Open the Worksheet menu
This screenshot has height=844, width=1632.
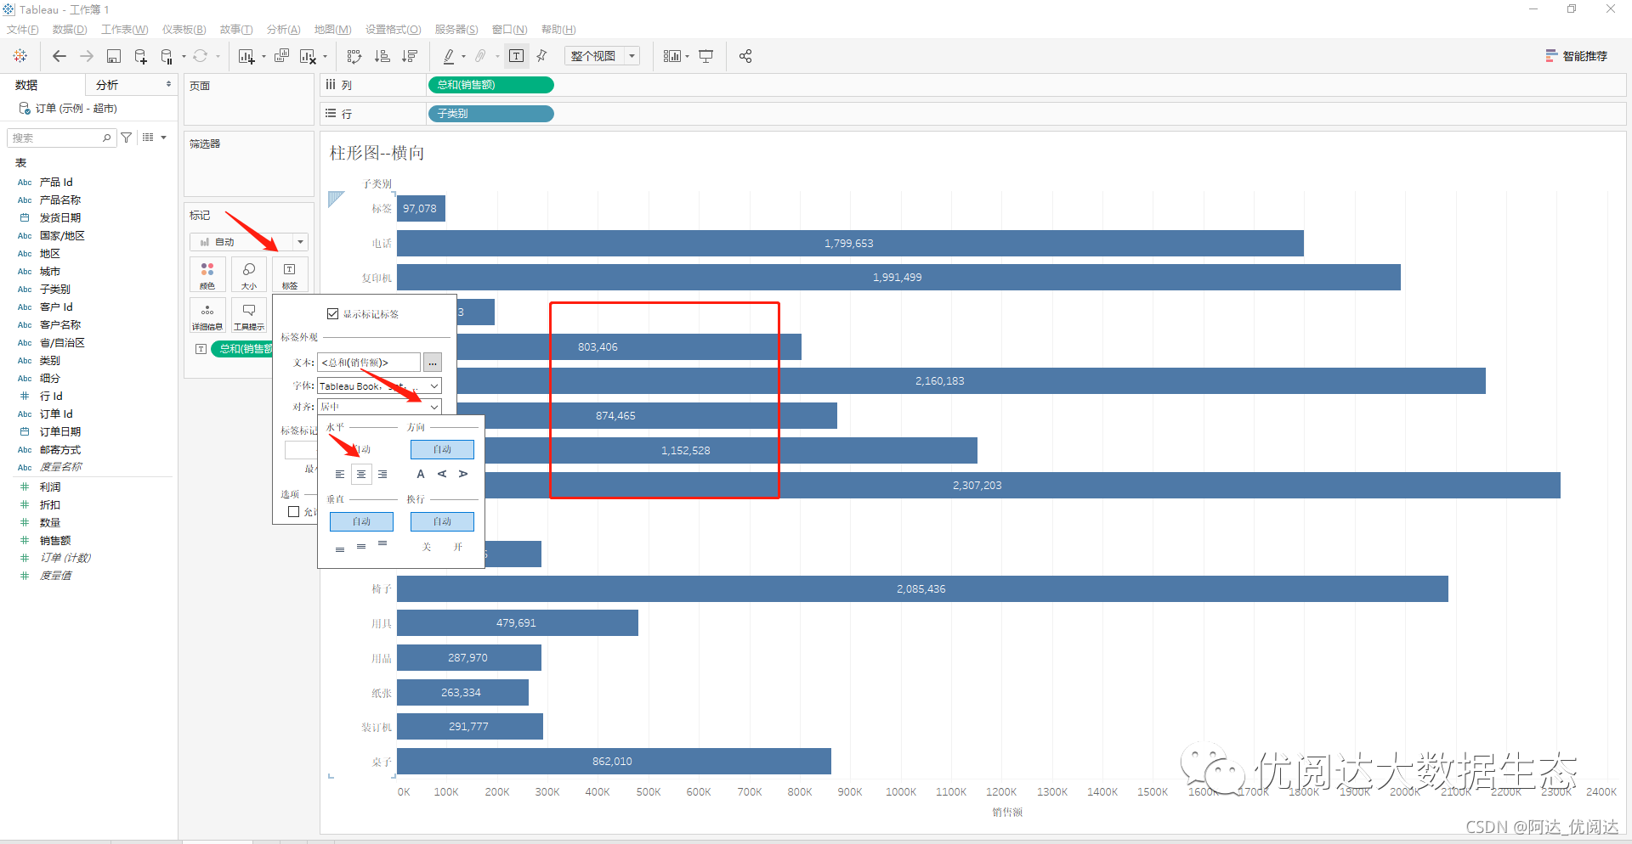(125, 30)
